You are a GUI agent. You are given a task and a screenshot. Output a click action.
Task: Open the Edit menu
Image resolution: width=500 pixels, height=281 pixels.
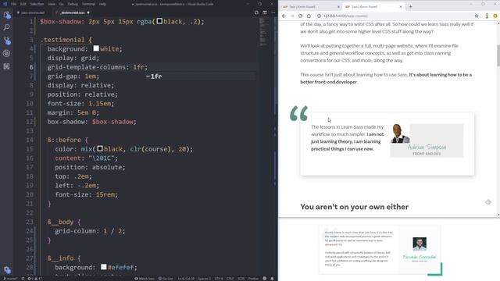pos(23,4)
